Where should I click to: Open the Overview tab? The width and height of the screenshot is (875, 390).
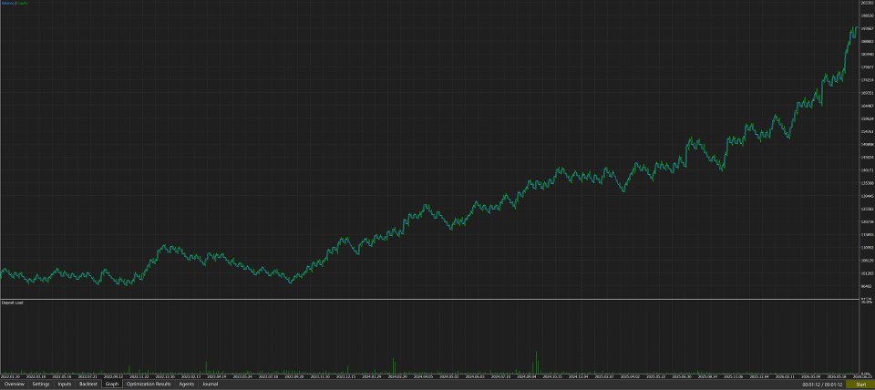coord(14,384)
